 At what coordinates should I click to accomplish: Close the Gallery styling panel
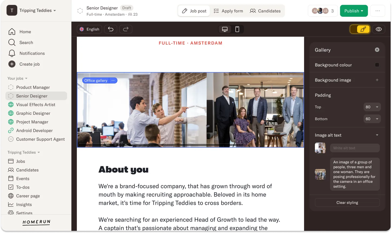click(x=377, y=50)
